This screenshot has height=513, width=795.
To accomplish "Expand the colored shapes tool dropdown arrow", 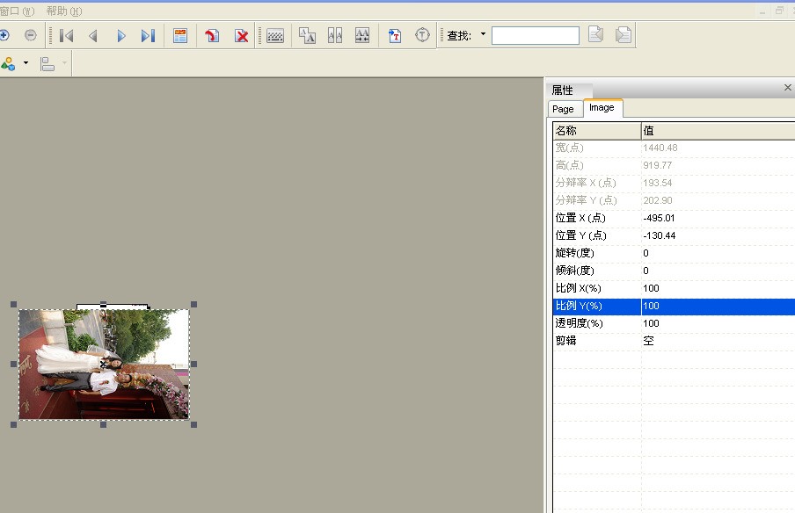I will (26, 64).
